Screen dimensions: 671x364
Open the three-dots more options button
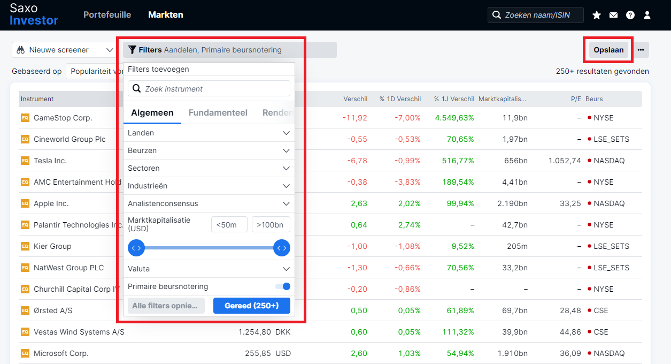point(641,50)
